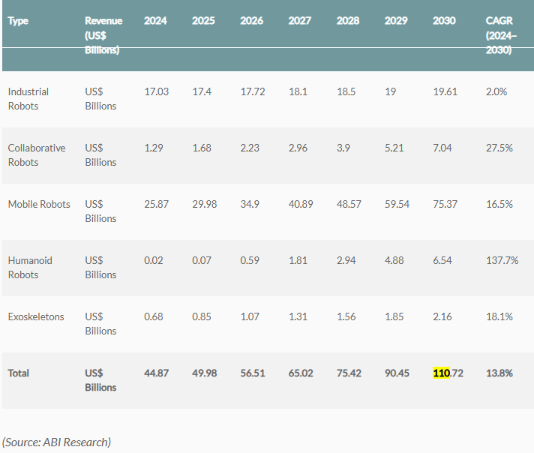Click the 13.8% total CAGR cell
Screen dimensions: 534x453
499,373
